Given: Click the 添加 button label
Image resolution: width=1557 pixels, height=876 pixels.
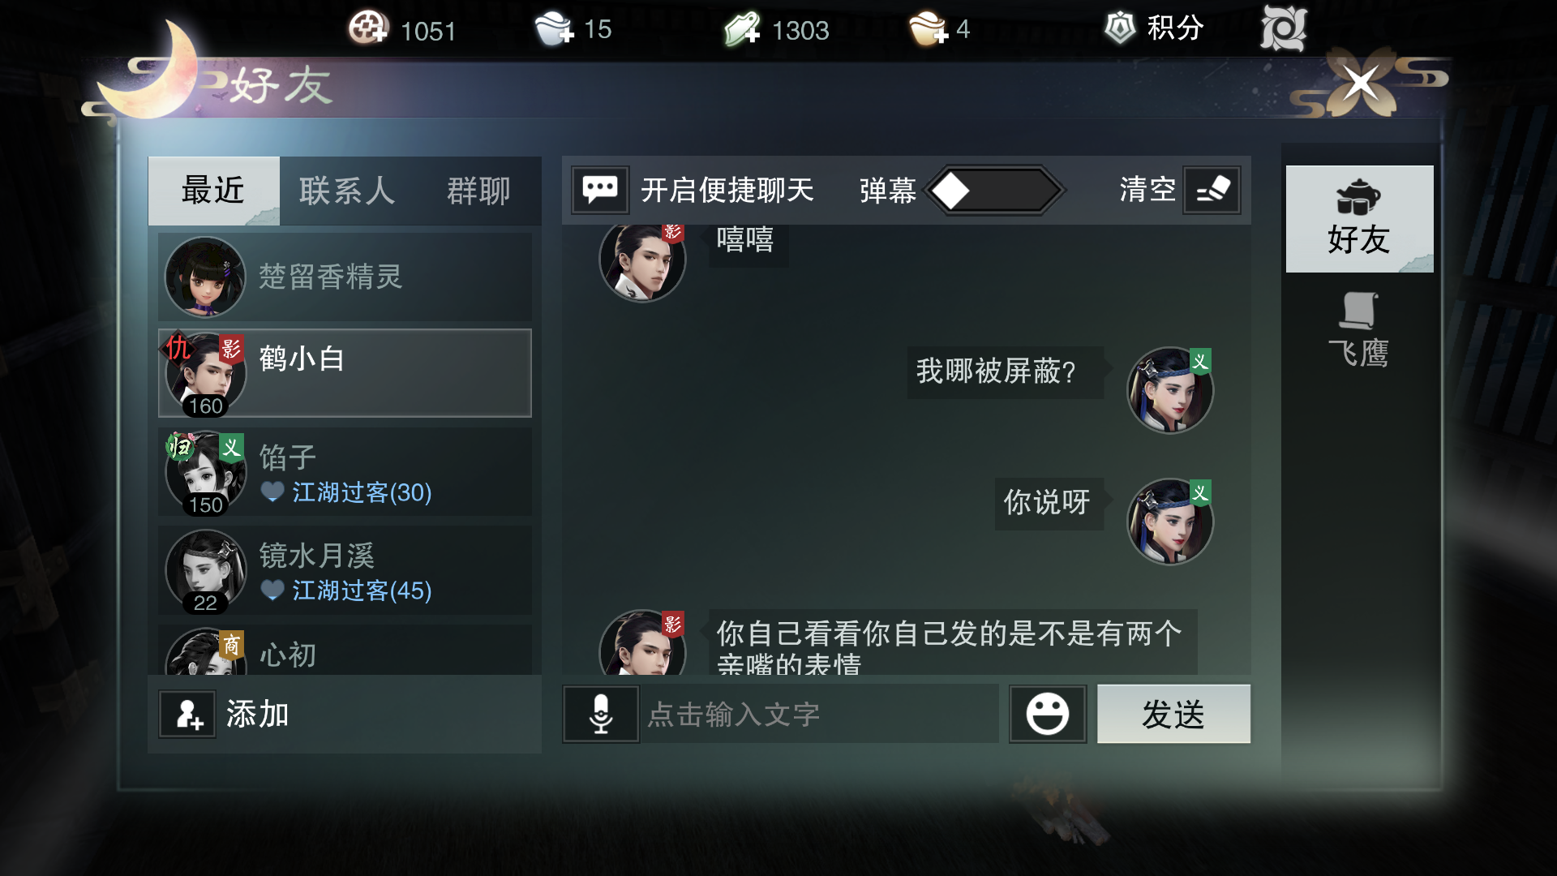Looking at the screenshot, I should pyautogui.click(x=257, y=714).
